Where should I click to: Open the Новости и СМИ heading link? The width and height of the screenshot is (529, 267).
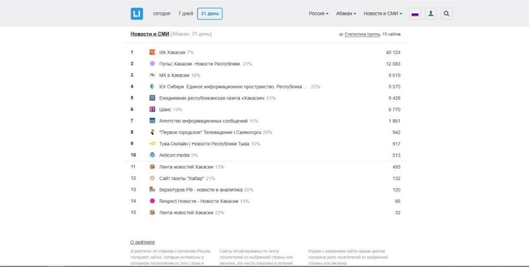point(150,34)
